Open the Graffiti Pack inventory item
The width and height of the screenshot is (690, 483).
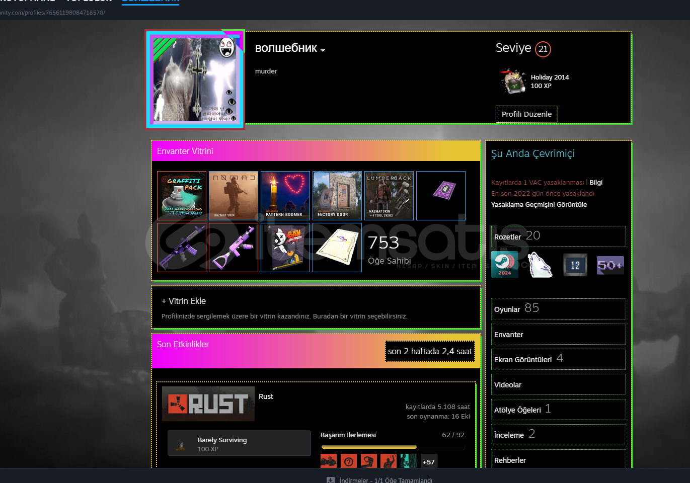(x=182, y=196)
